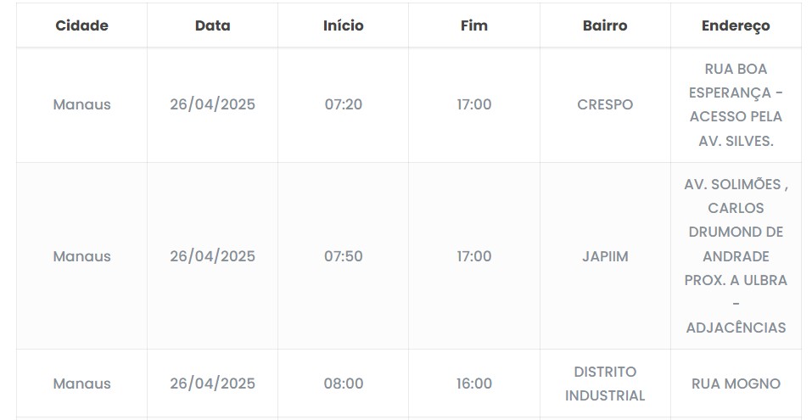Click Manaus in the CRESPO row
This screenshot has height=420, width=812.
point(81,105)
